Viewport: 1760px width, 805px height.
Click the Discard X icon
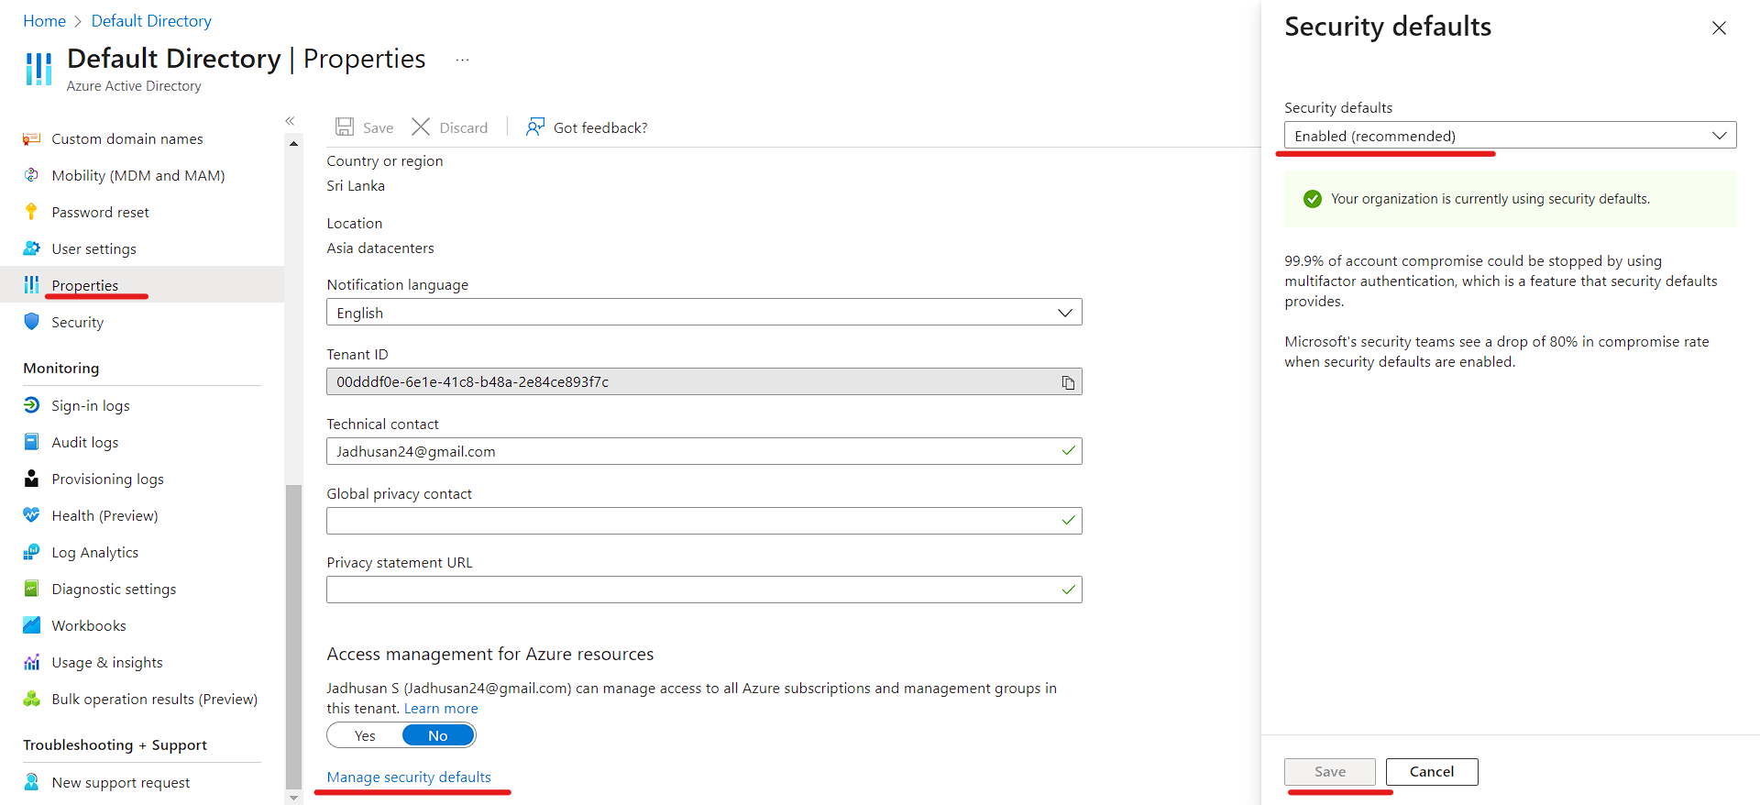pos(421,127)
